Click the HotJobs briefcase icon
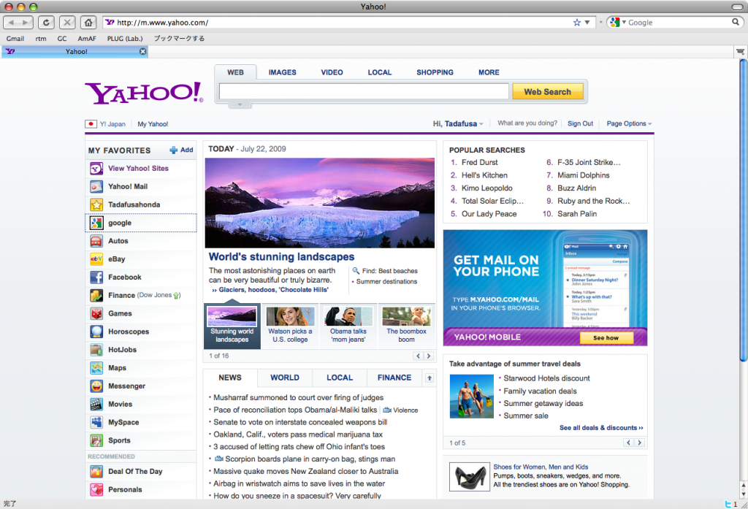748x509 pixels. pyautogui.click(x=96, y=350)
